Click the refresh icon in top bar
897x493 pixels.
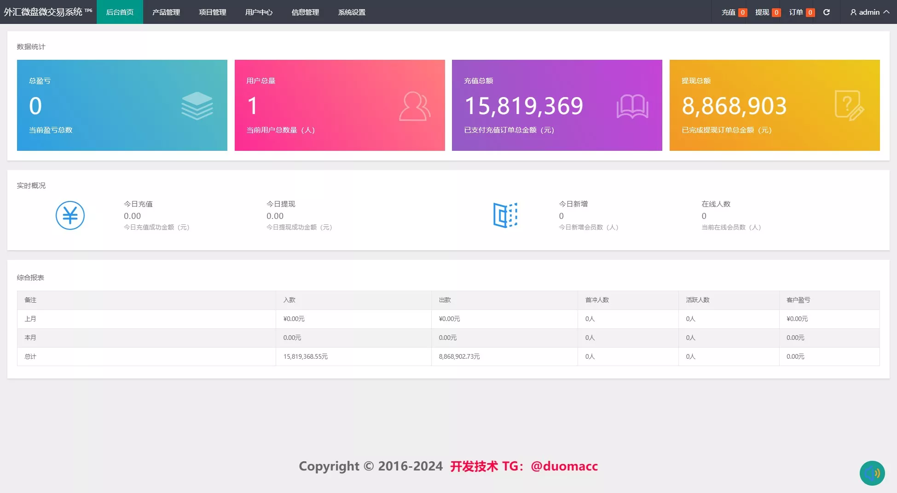coord(826,12)
